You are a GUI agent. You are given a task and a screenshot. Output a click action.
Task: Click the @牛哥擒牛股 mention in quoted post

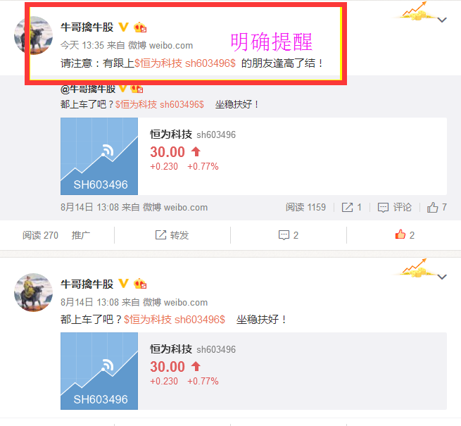tap(88, 89)
